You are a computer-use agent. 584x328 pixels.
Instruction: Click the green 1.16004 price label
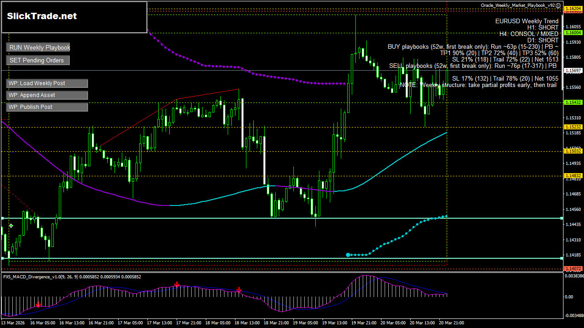point(573,33)
